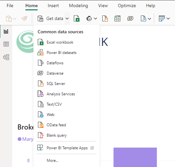Click the green swirl logo image

(x=25, y=42)
